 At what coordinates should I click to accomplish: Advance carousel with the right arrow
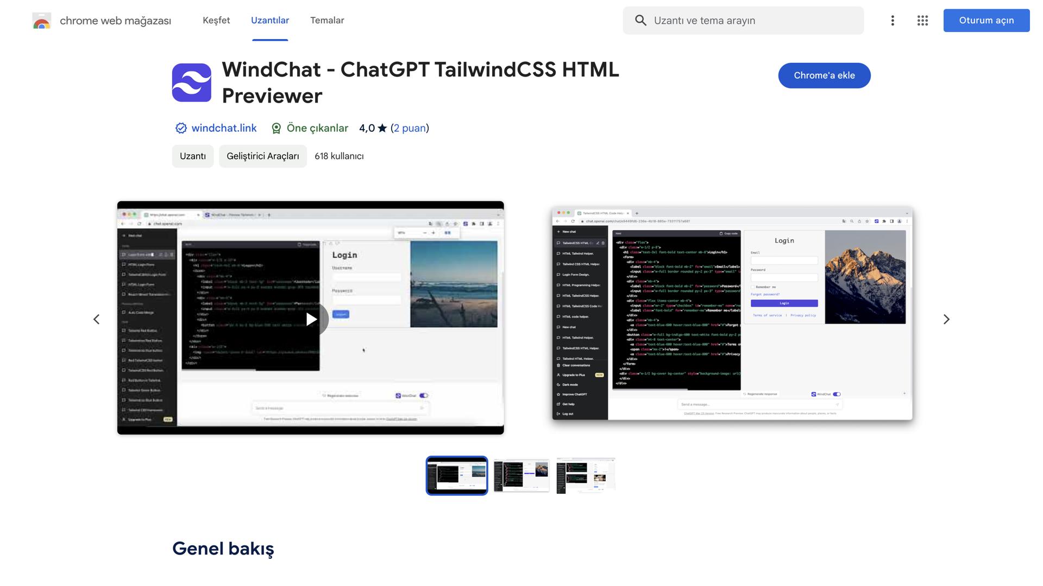(x=946, y=319)
